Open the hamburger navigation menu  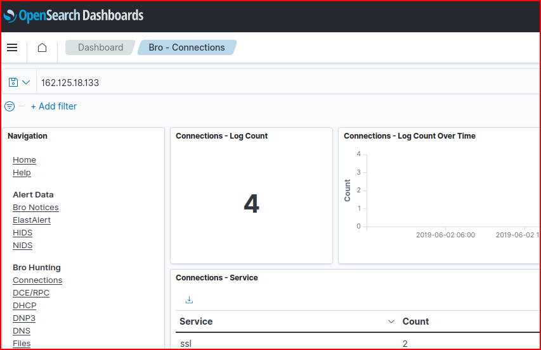coord(12,47)
